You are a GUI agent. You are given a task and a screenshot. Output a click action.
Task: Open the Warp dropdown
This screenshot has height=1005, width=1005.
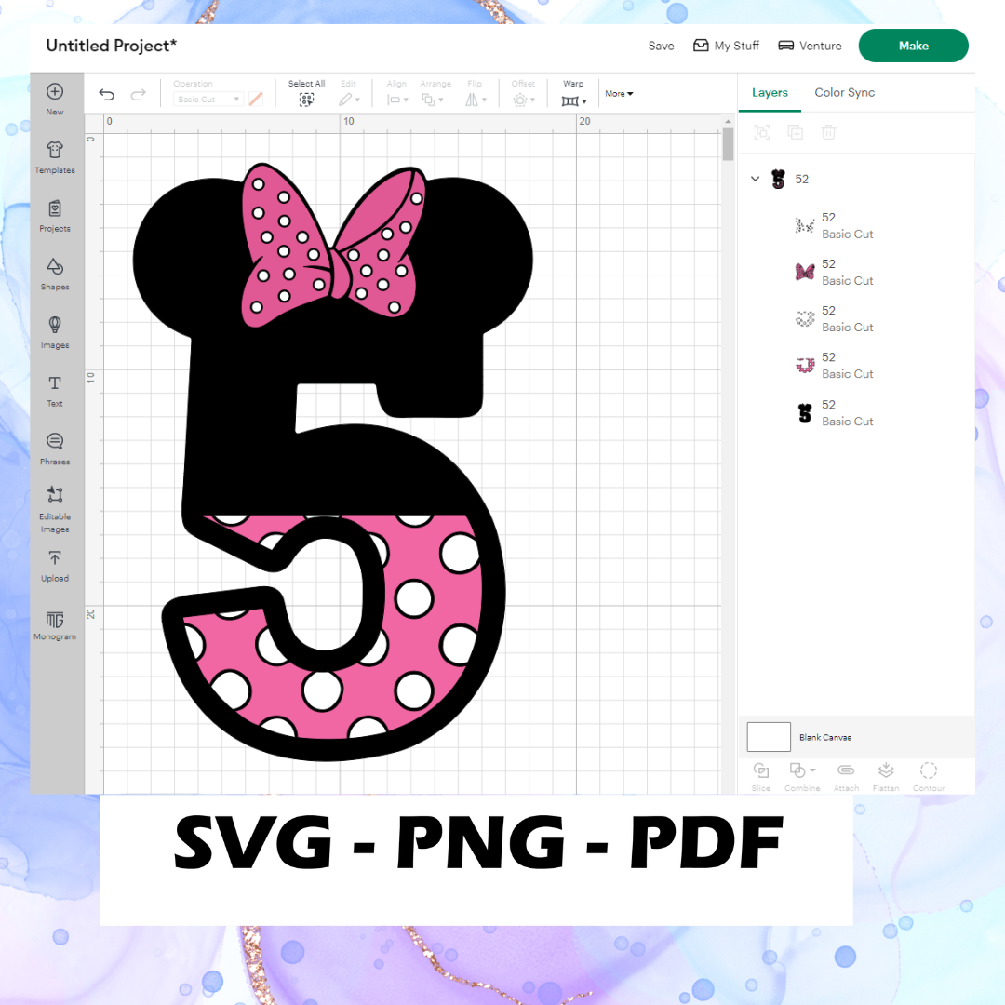573,100
